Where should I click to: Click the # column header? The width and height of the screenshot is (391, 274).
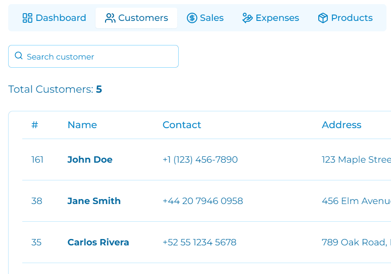coord(35,125)
